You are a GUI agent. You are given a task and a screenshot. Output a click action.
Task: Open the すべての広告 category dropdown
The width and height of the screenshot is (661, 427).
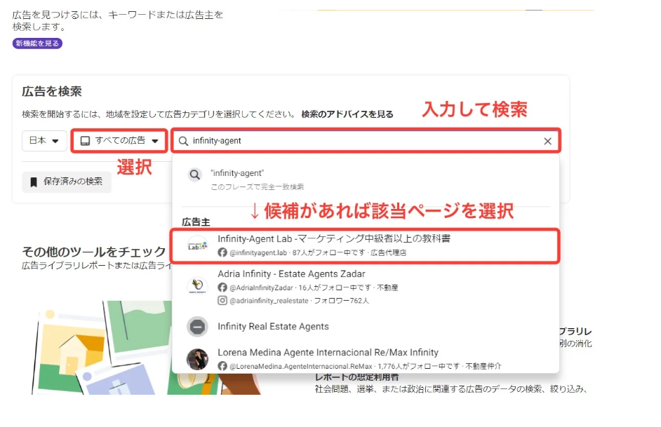click(119, 141)
